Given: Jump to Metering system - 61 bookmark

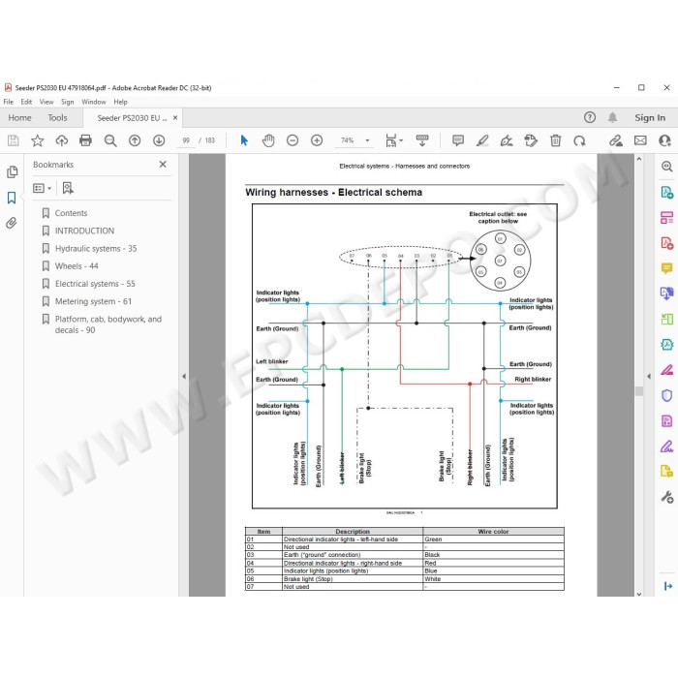Looking at the screenshot, I should point(93,301).
